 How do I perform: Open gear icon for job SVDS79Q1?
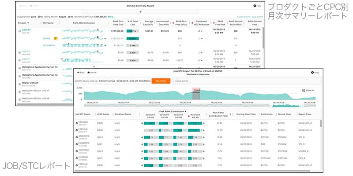coord(76,151)
